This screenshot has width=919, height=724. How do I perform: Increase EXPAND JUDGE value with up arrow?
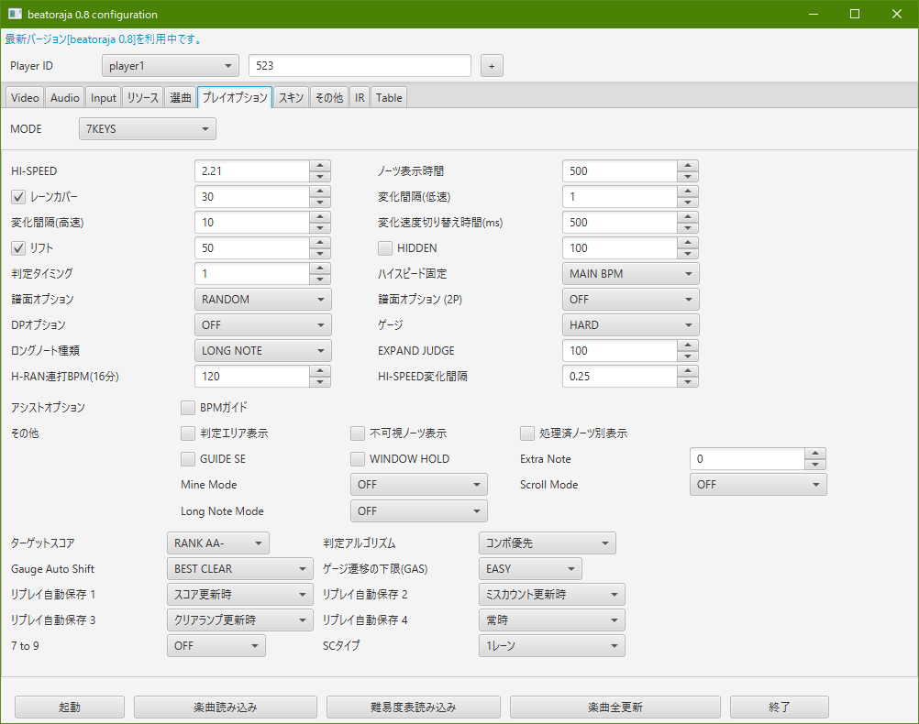pos(688,345)
